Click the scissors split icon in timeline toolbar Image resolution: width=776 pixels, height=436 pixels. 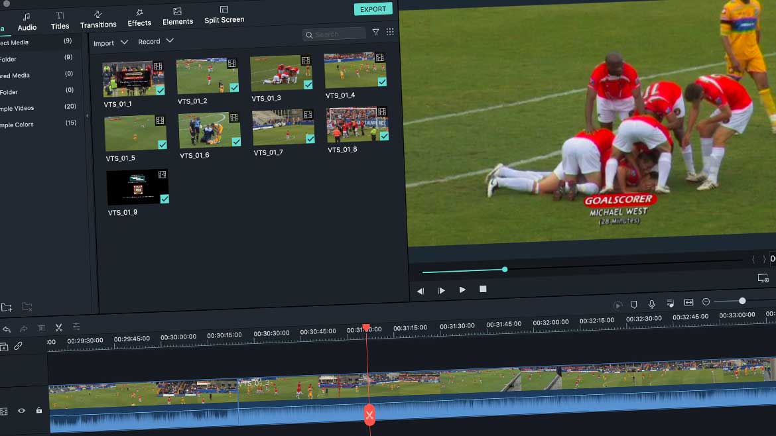point(58,327)
